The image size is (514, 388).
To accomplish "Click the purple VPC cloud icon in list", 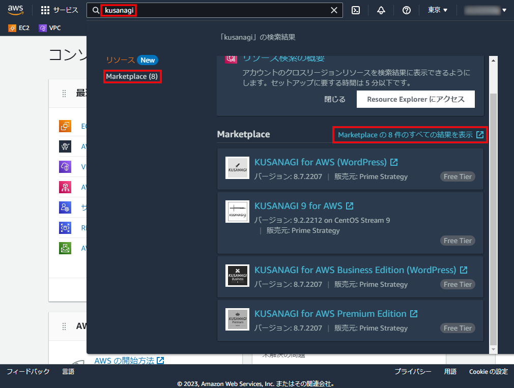I will tap(65, 167).
